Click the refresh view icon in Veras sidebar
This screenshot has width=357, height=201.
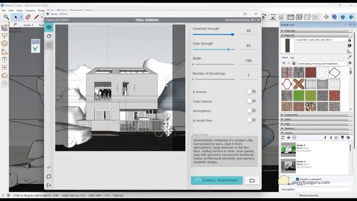click(x=49, y=36)
